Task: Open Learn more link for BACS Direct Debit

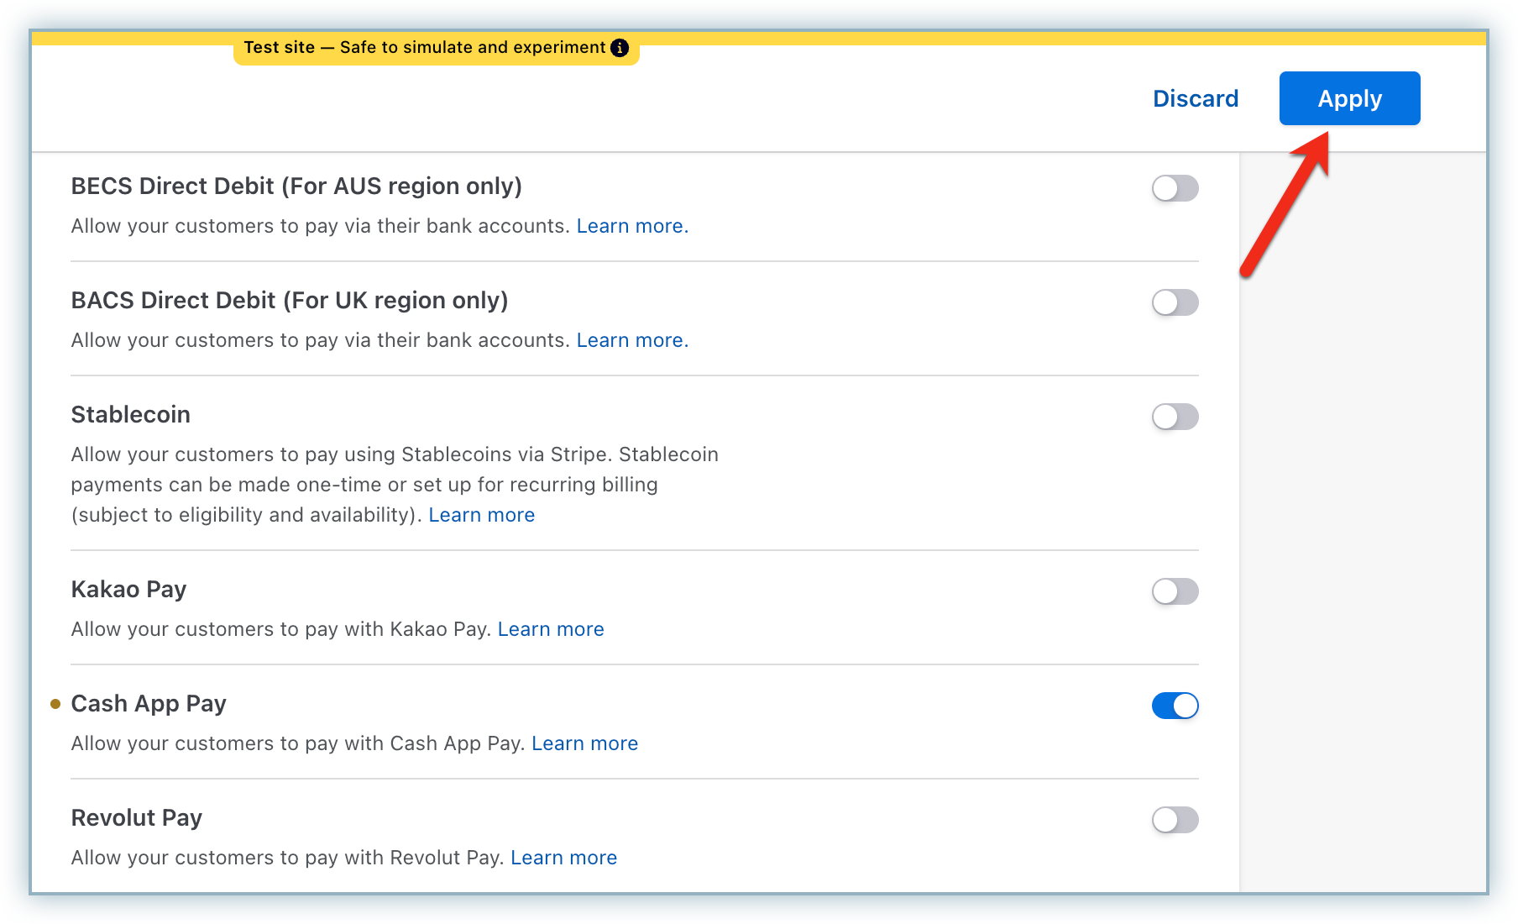Action: (x=631, y=340)
